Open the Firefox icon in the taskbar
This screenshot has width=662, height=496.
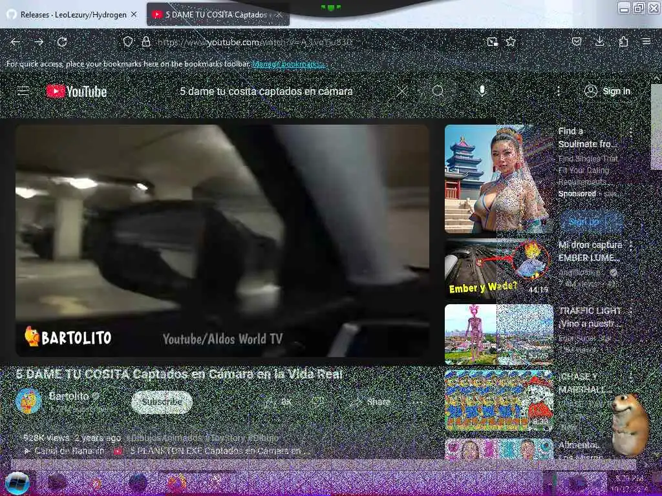177,482
